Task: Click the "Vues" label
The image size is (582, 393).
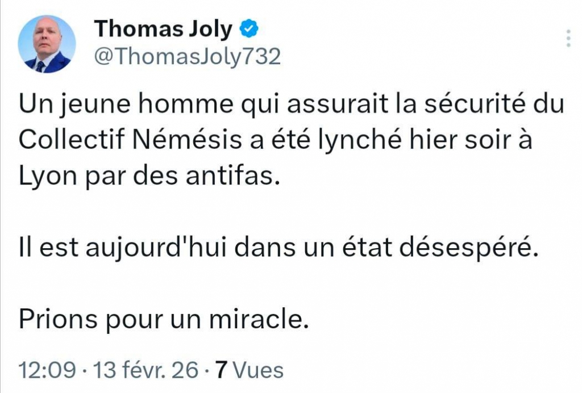Action: point(259,370)
